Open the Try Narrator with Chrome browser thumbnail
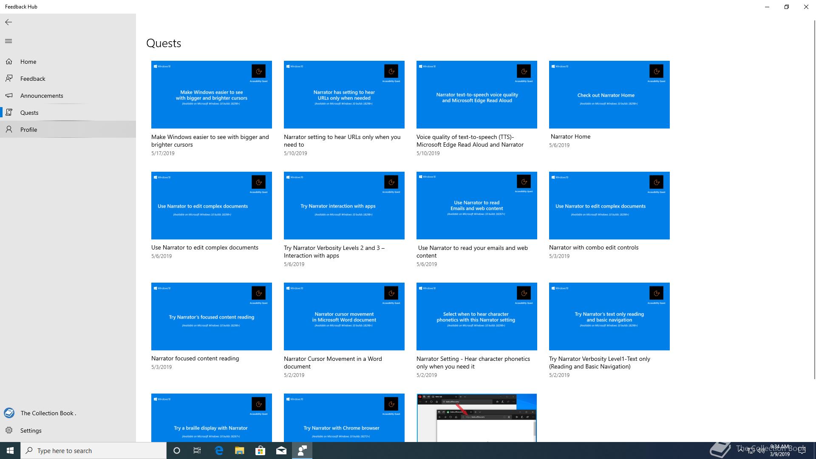The width and height of the screenshot is (816, 459). coord(344,418)
